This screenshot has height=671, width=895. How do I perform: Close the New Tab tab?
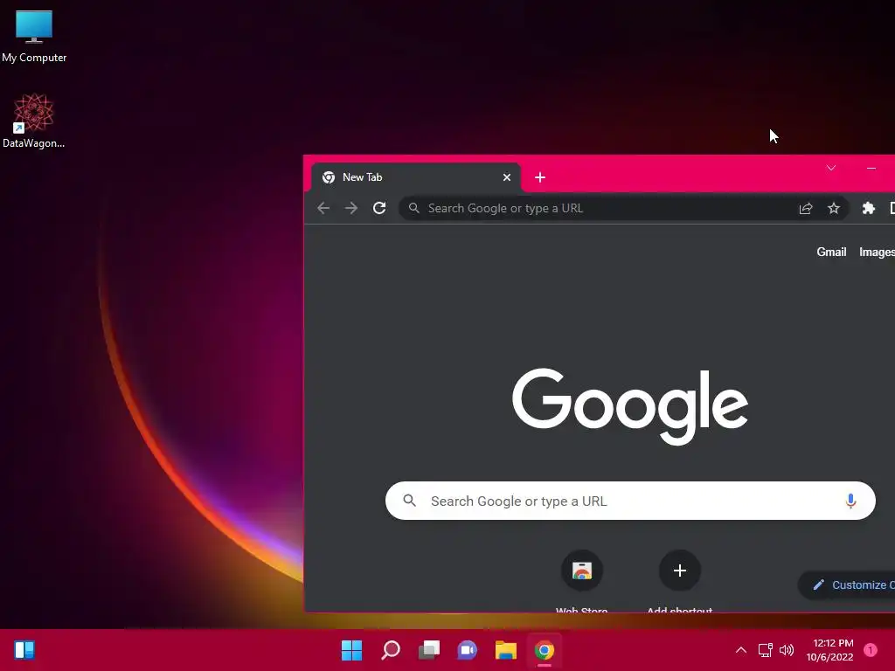pyautogui.click(x=506, y=177)
